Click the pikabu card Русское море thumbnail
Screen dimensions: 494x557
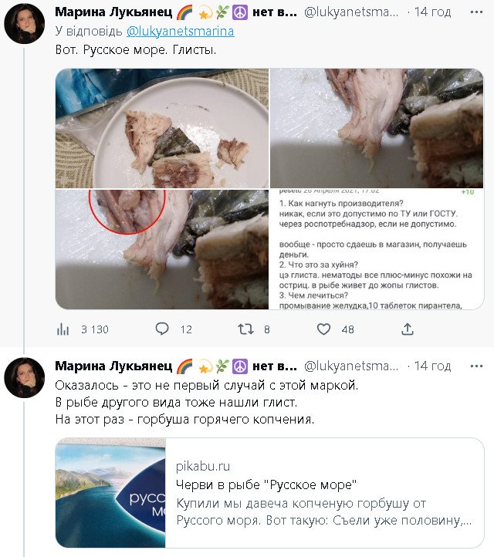[111, 492]
